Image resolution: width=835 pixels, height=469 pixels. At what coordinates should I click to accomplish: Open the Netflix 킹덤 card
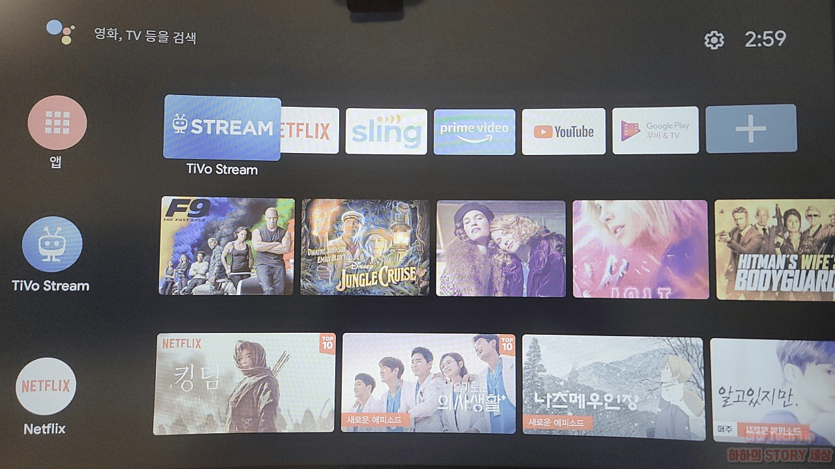coord(245,384)
